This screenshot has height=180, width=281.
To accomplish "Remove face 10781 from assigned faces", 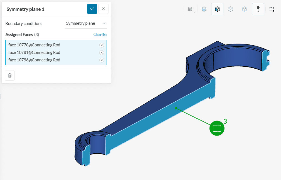I will point(102,52).
